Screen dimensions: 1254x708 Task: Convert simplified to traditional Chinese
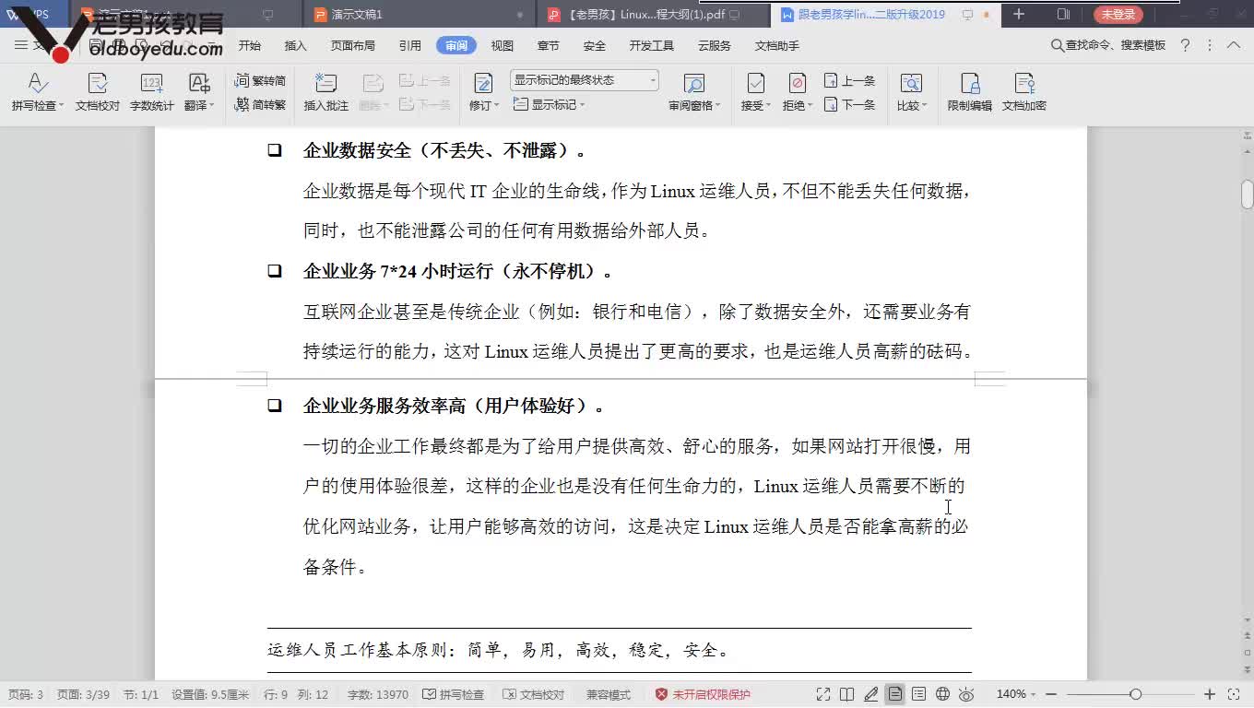tap(260, 105)
